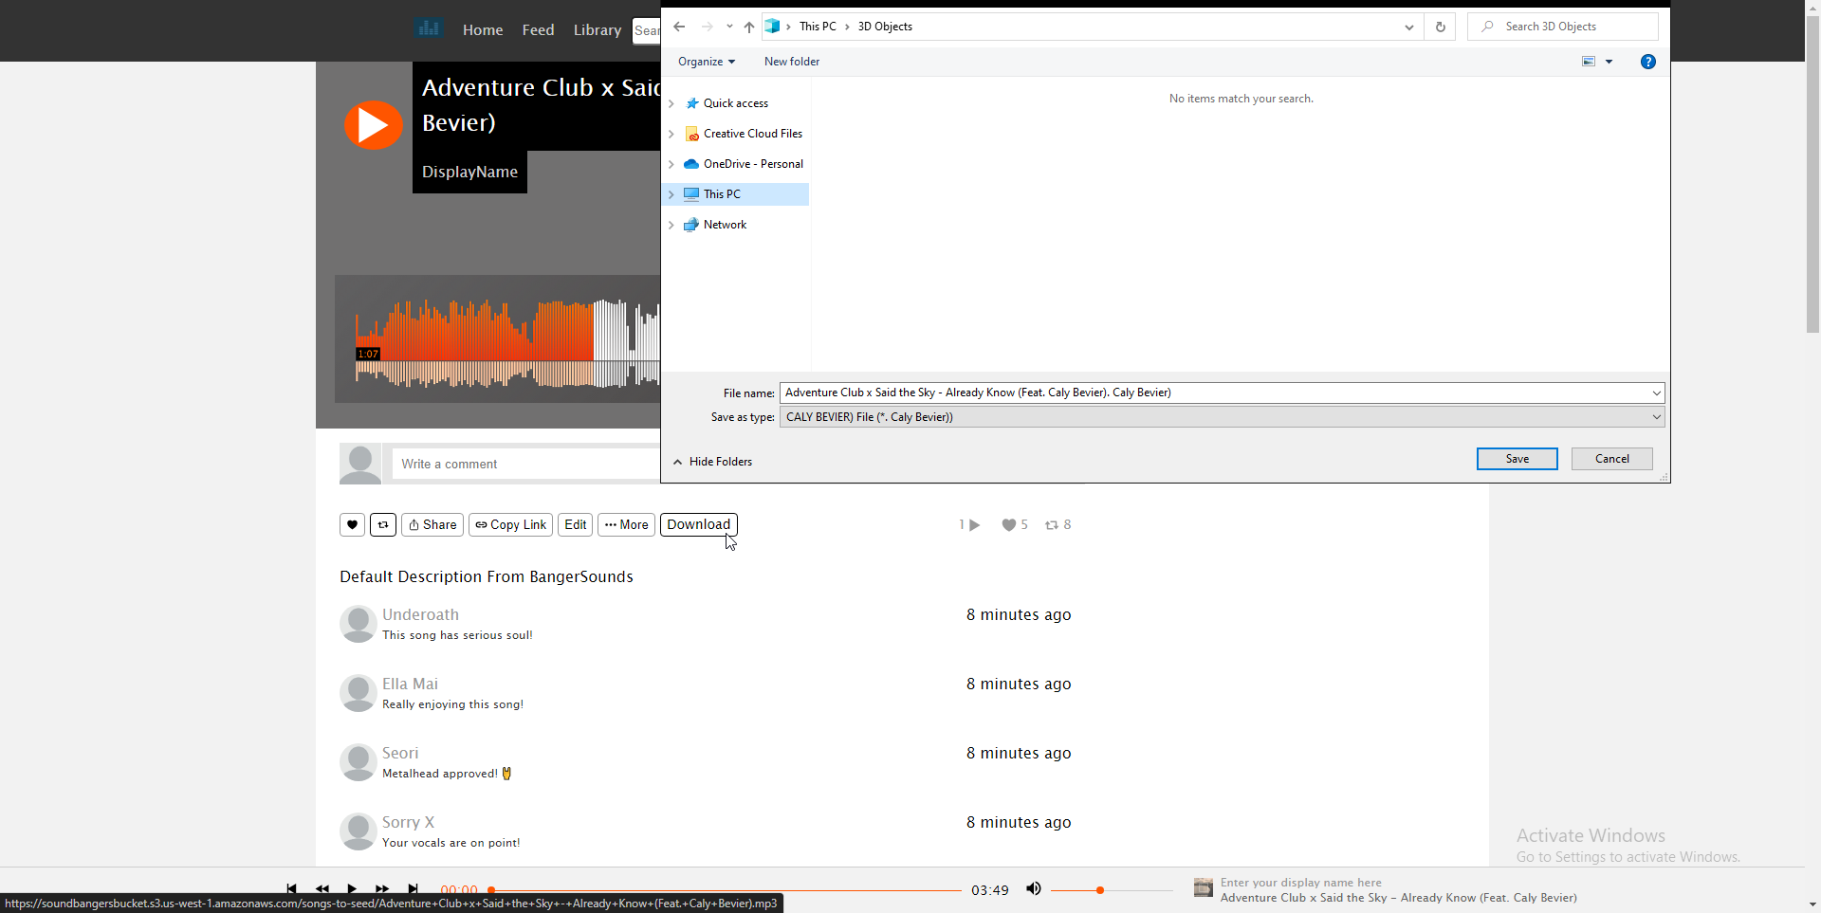Screen dimensions: 1821x913
Task: Click the reposts count icon
Action: [x=1052, y=525]
